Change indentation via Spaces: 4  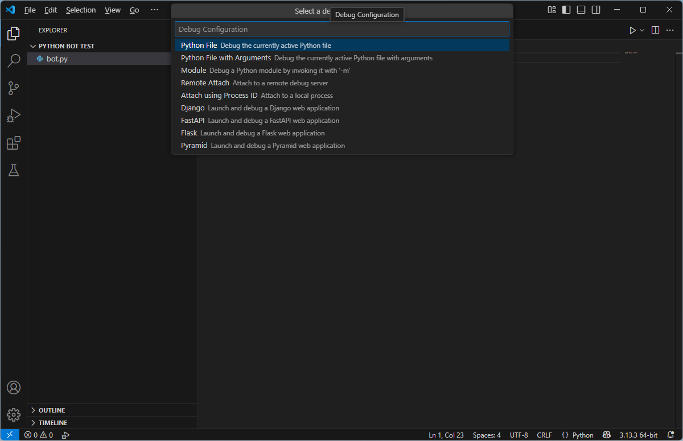click(x=487, y=435)
